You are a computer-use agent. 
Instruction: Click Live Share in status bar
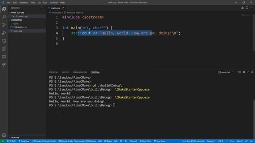160,141
